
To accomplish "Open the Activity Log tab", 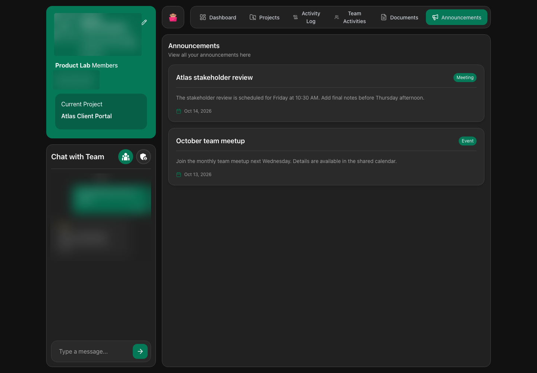I will [x=307, y=17].
